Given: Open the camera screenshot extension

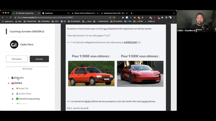Looking at the screenshot, I should coord(123,17).
